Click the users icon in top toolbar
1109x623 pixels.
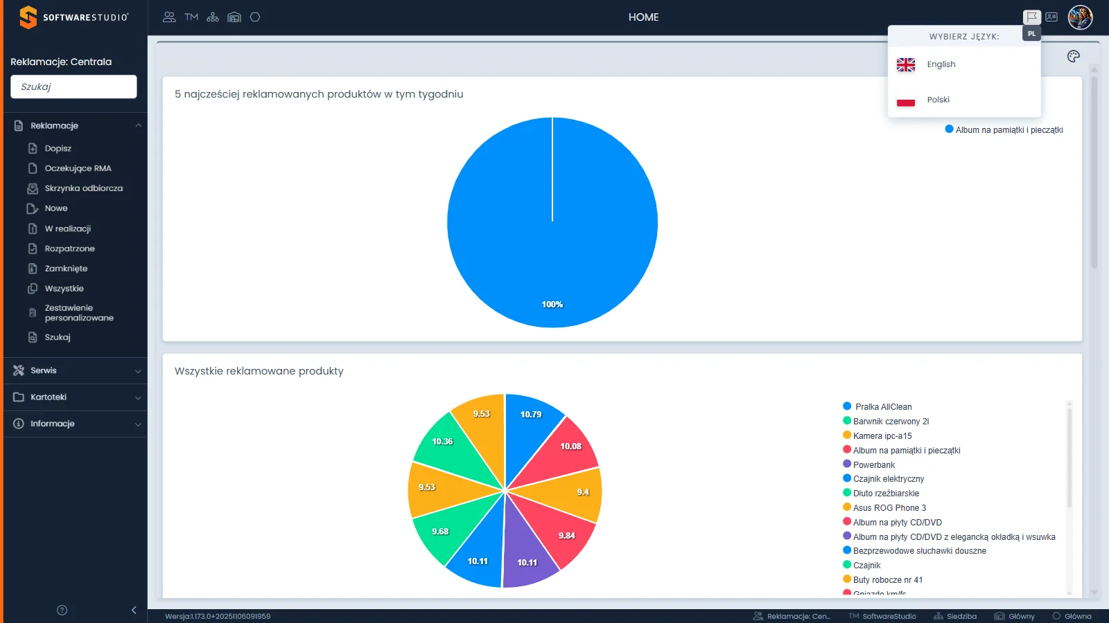coord(169,17)
